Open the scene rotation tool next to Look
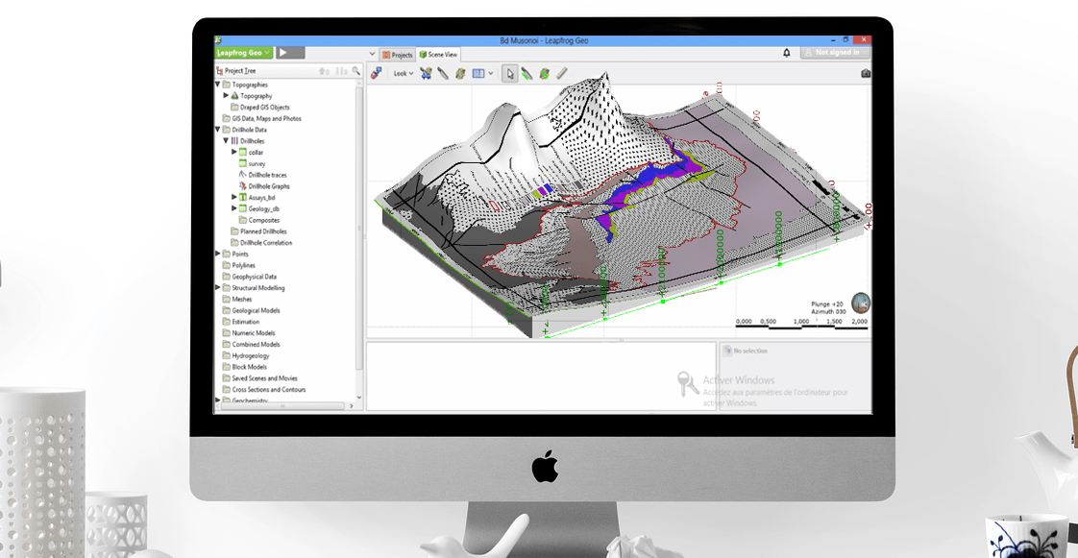 [426, 73]
